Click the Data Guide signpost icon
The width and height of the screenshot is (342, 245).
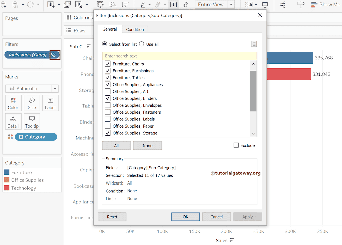pyautogui.click(x=301, y=5)
